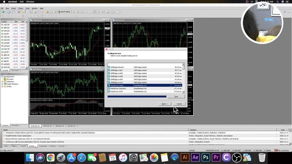This screenshot has width=292, height=164.
Task: Select the RoboForex-DemoPro server row
Action: 145,88
